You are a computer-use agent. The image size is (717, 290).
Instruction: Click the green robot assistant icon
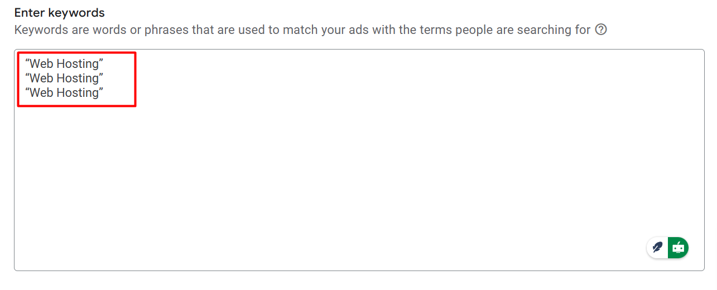click(x=678, y=247)
